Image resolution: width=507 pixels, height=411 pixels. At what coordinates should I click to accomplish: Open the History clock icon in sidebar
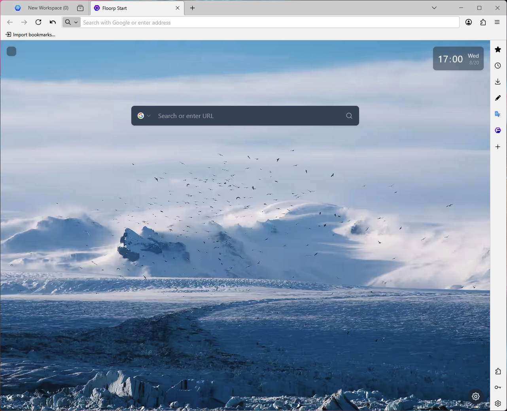point(498,66)
